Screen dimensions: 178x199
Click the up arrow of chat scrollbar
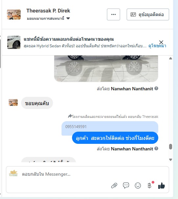click(x=171, y=58)
